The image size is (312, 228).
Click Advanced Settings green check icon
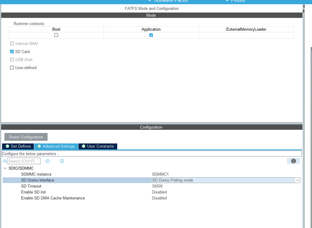[x=39, y=146]
